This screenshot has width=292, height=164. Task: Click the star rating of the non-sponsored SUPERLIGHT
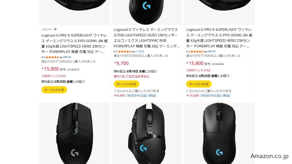pos(197,52)
